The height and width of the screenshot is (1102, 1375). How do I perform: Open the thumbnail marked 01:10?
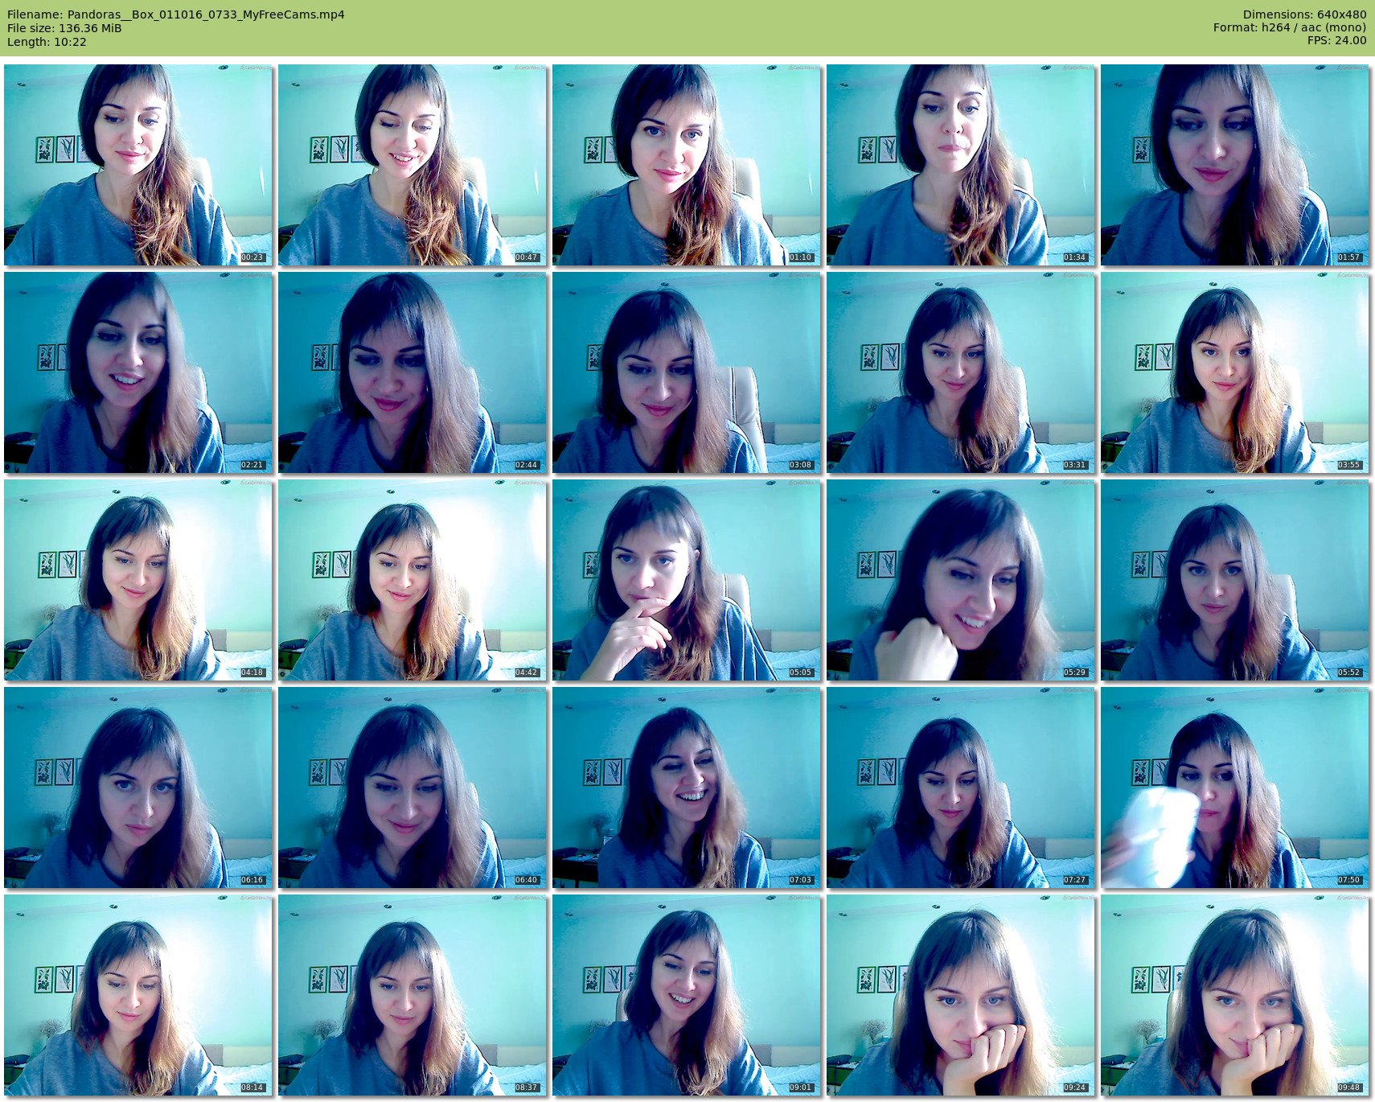[687, 165]
